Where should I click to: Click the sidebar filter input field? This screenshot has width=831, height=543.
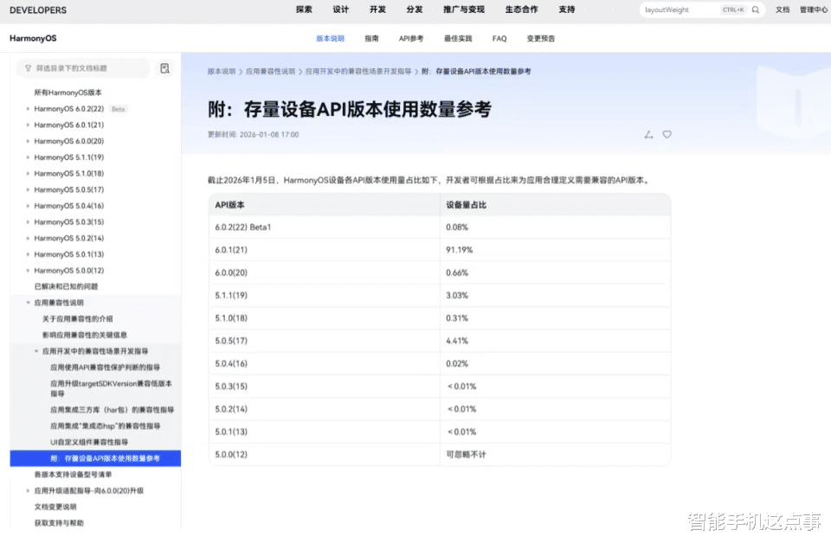pyautogui.click(x=87, y=68)
